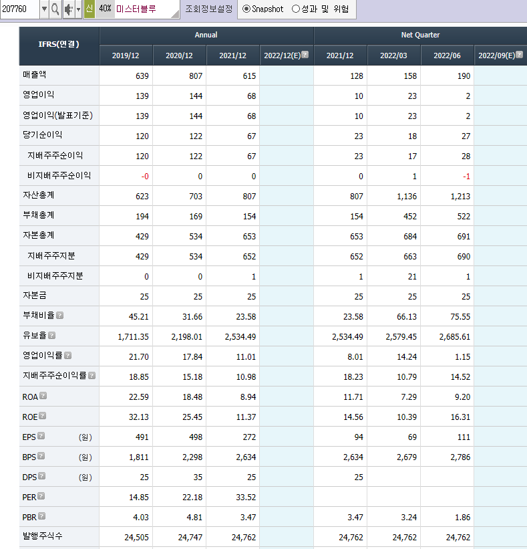Click the 매출액 row label
The width and height of the screenshot is (527, 549).
coord(35,75)
